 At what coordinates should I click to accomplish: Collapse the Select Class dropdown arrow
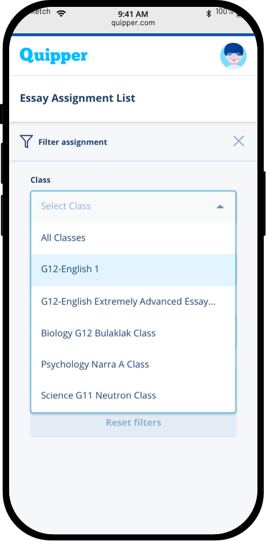click(x=220, y=206)
